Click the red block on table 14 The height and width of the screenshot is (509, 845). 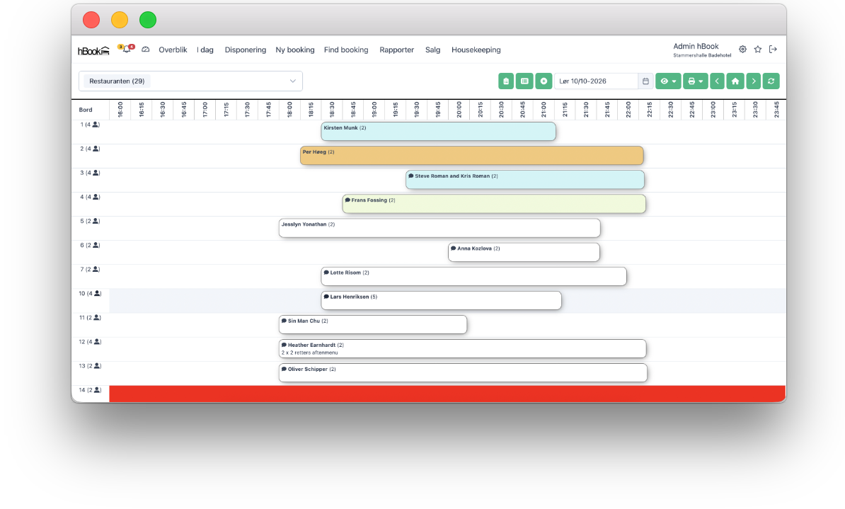point(447,394)
